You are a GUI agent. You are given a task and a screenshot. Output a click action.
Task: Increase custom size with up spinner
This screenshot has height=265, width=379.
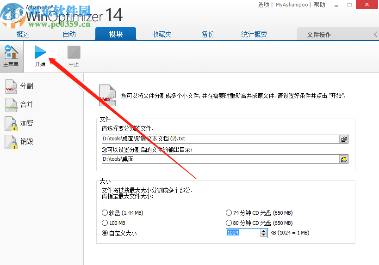pyautogui.click(x=263, y=231)
